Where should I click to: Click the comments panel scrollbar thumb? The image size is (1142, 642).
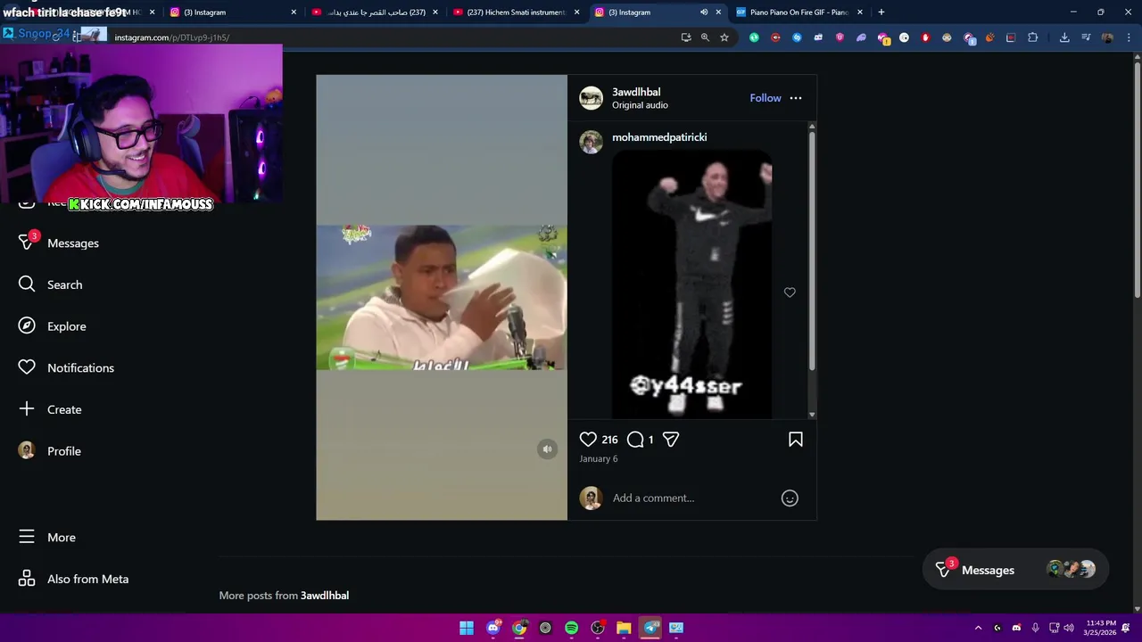tap(812, 250)
